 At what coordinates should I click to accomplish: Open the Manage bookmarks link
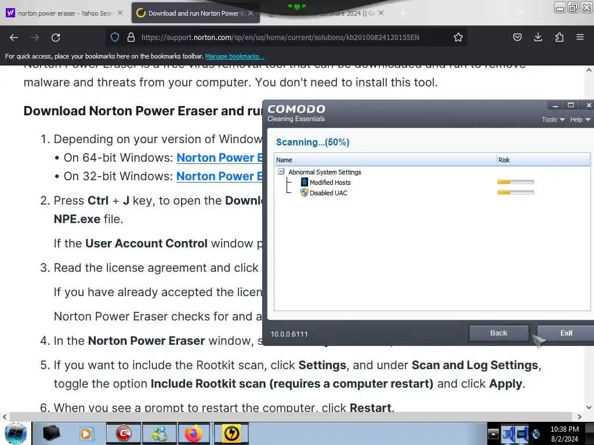click(234, 56)
